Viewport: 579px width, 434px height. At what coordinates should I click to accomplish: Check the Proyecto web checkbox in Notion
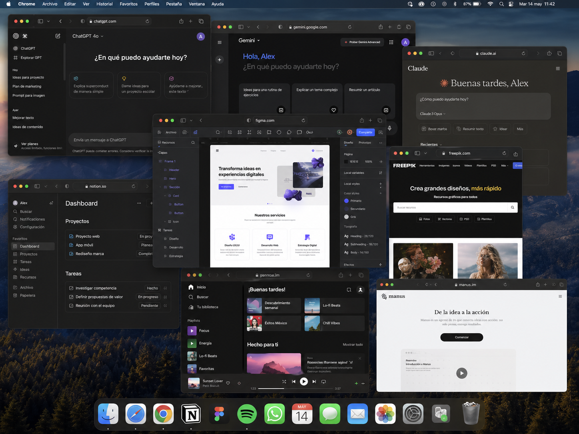coord(71,236)
